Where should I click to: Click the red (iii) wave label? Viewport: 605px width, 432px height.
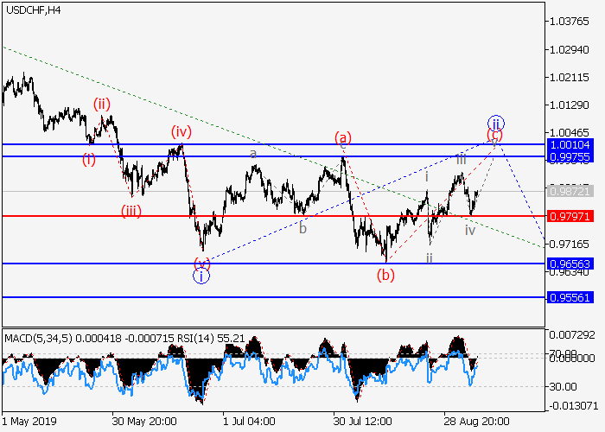[x=131, y=210]
